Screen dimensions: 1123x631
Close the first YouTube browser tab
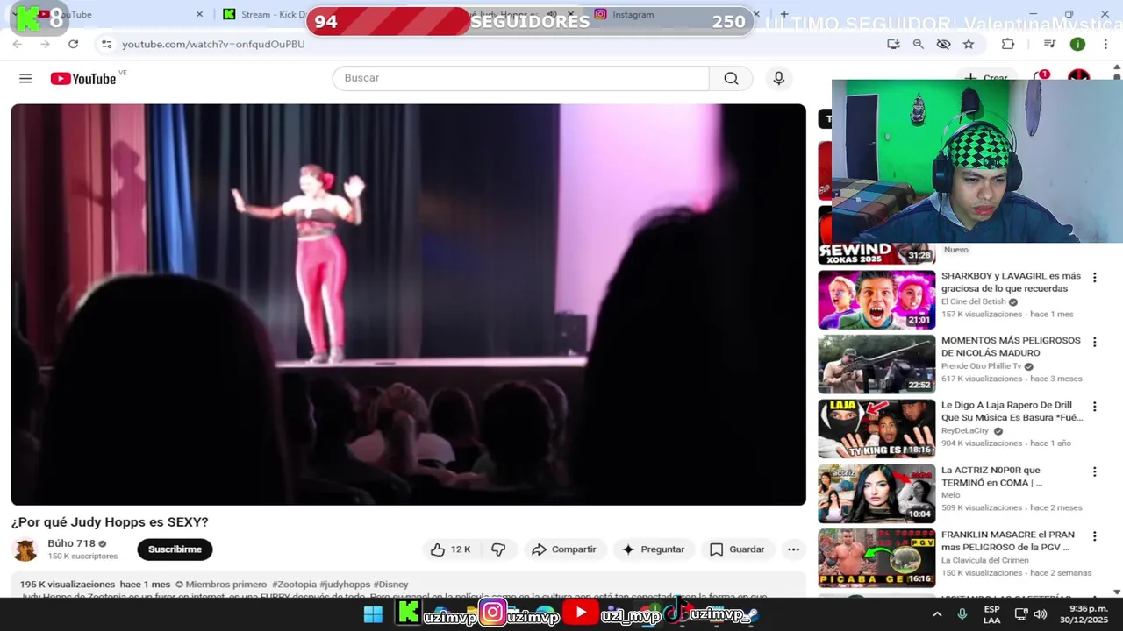[199, 14]
